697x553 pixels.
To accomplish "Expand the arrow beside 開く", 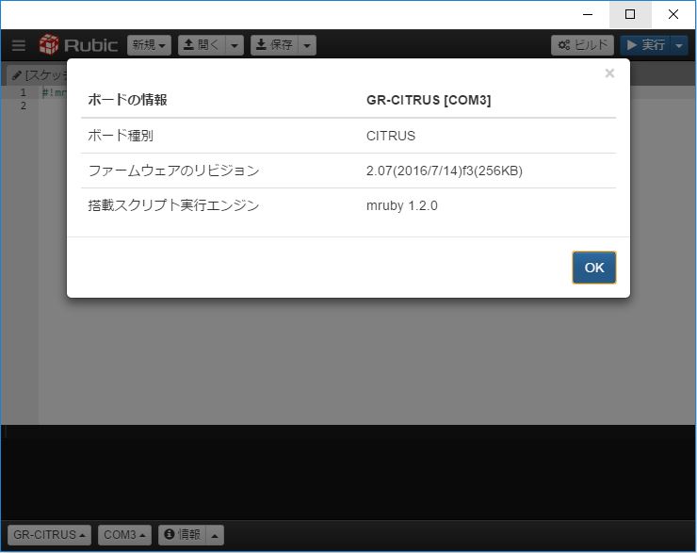I will coord(235,45).
